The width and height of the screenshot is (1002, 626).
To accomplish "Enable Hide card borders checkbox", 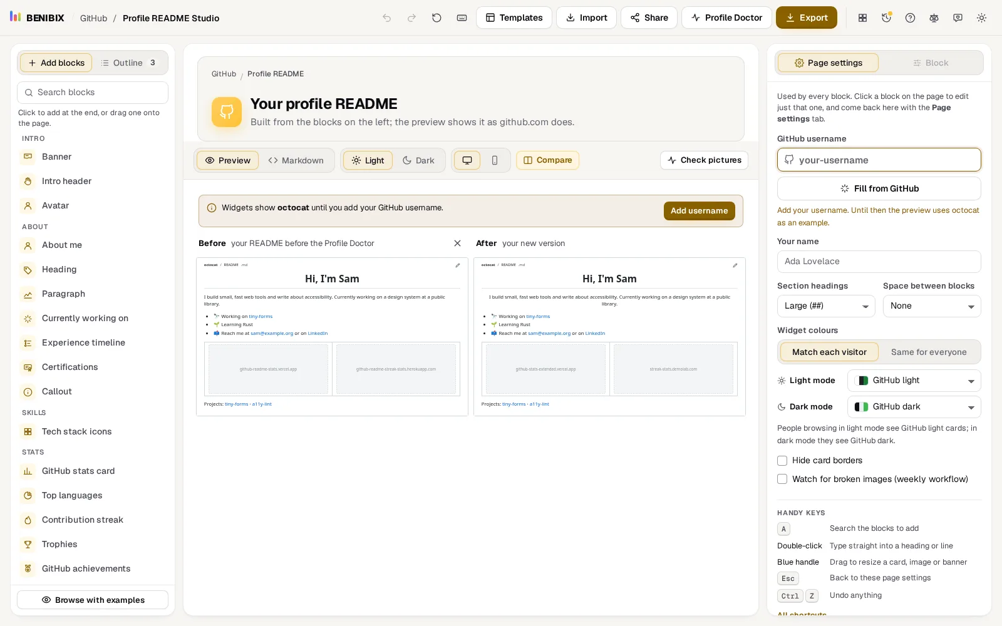I will click(782, 461).
